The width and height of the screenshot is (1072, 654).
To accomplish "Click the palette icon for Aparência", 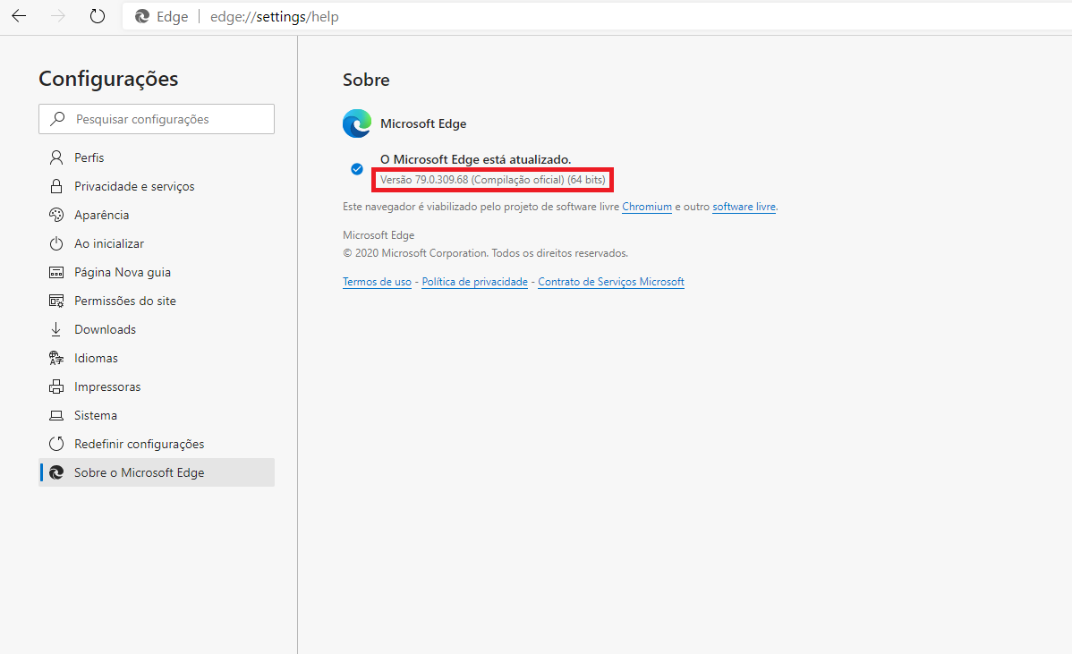I will tap(56, 216).
